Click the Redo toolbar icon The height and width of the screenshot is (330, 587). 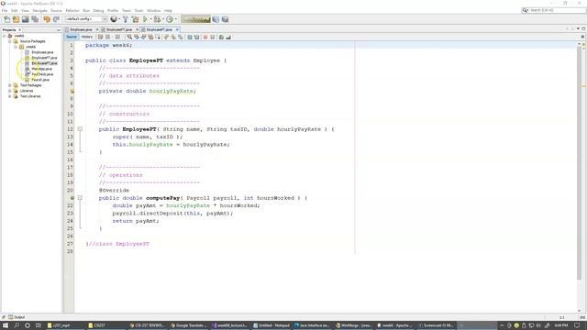56,19
